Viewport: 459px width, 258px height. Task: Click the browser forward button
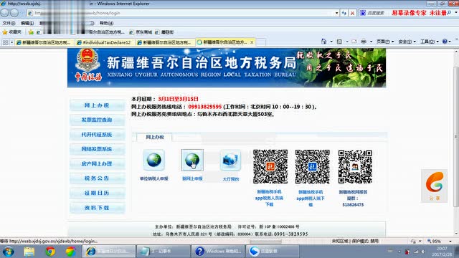point(14,13)
